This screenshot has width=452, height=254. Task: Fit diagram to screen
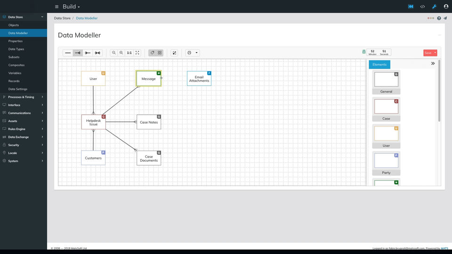137,53
